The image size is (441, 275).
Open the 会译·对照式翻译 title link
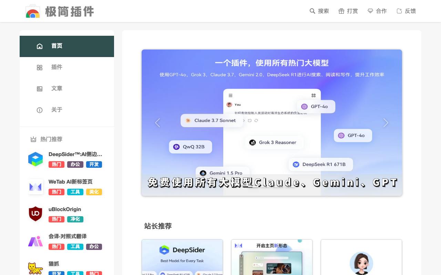[x=68, y=236]
